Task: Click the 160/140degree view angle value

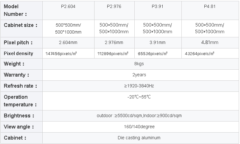Action: (x=139, y=127)
